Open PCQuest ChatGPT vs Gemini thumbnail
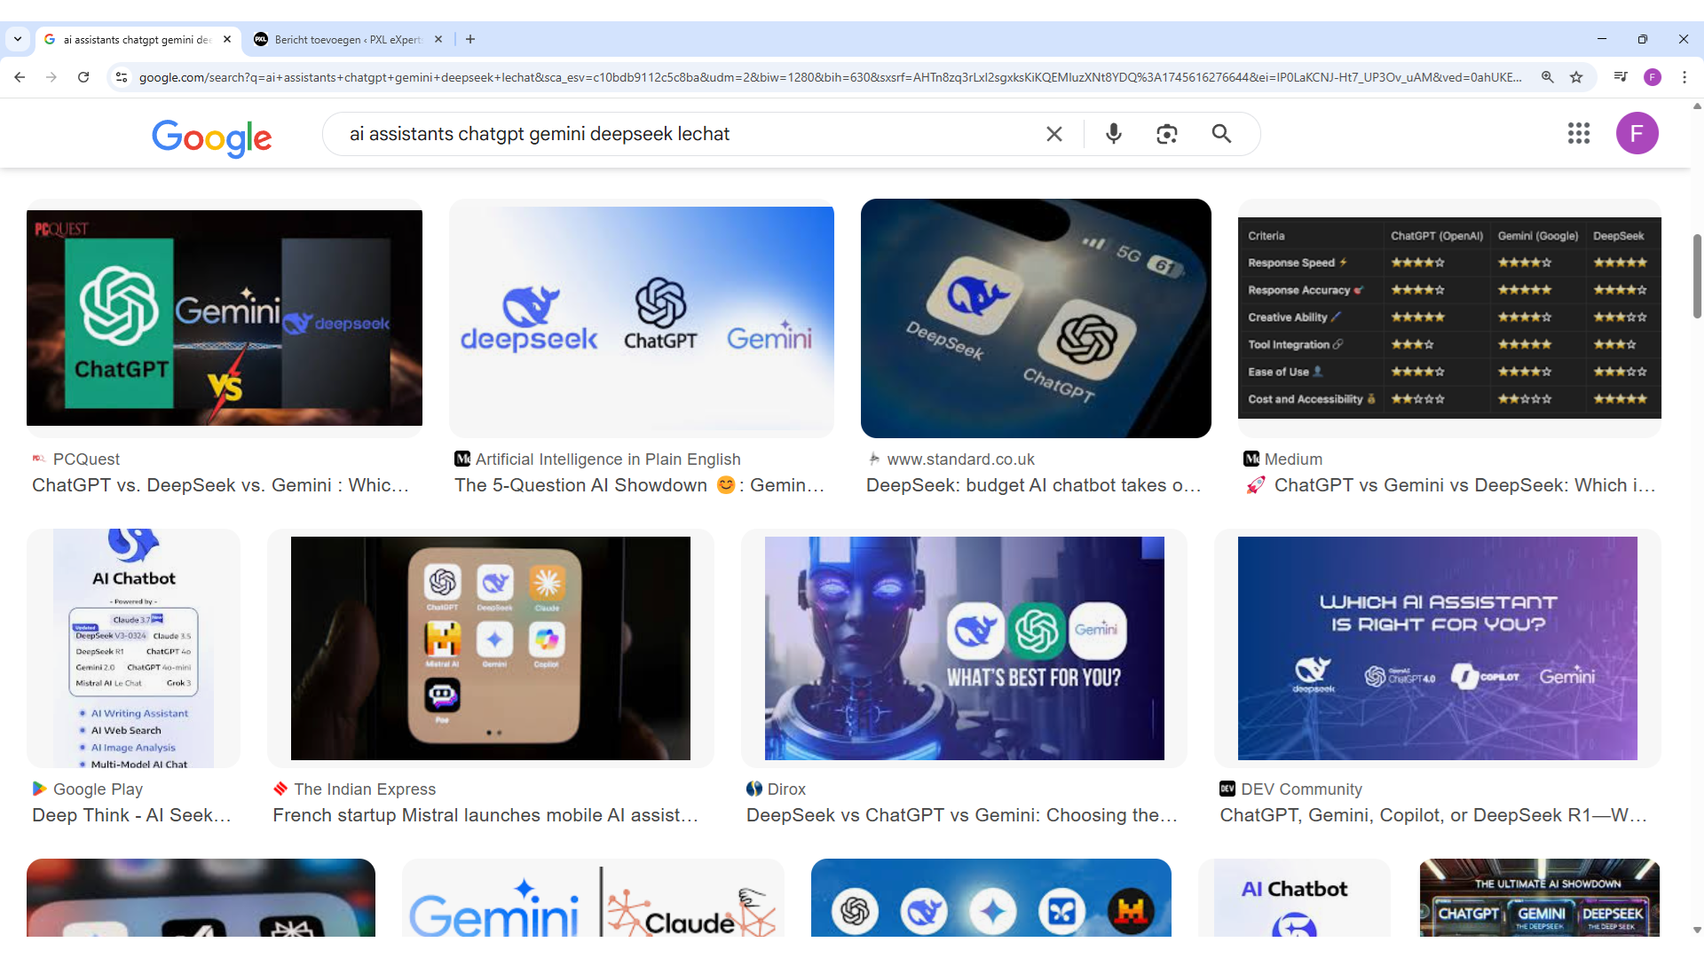The image size is (1704, 958). (x=225, y=318)
